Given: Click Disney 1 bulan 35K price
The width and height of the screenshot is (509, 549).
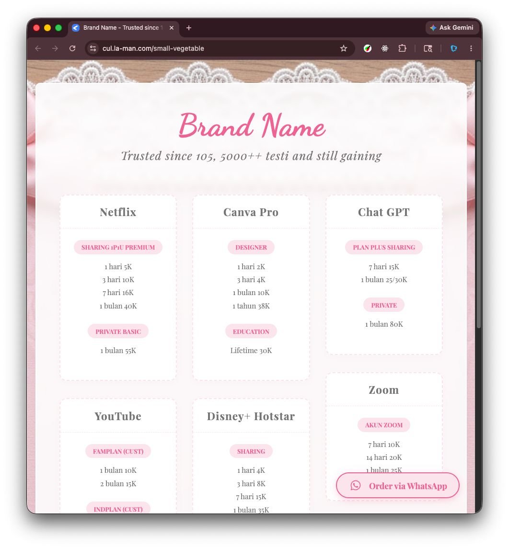Looking at the screenshot, I should (251, 510).
